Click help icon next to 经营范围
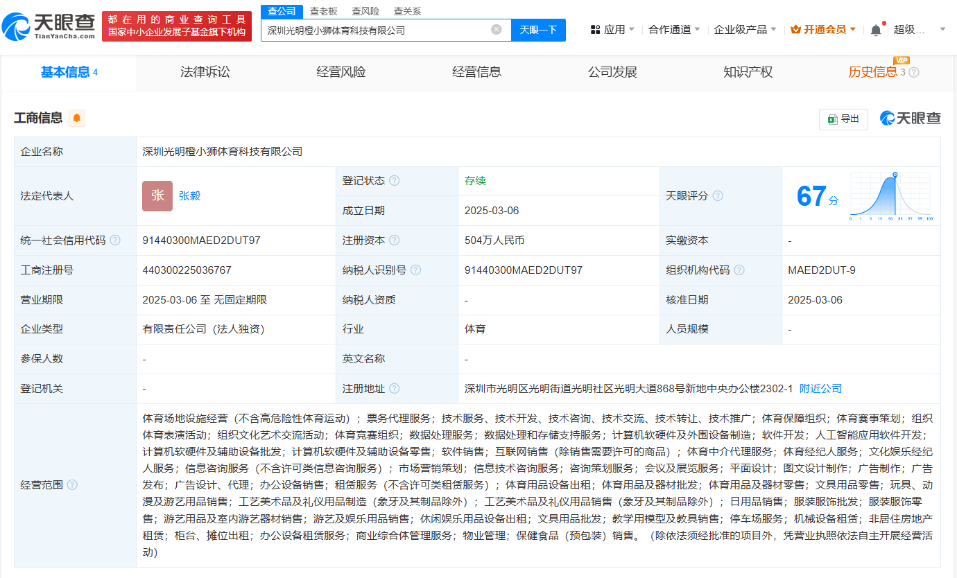957x578 pixels. 72,485
